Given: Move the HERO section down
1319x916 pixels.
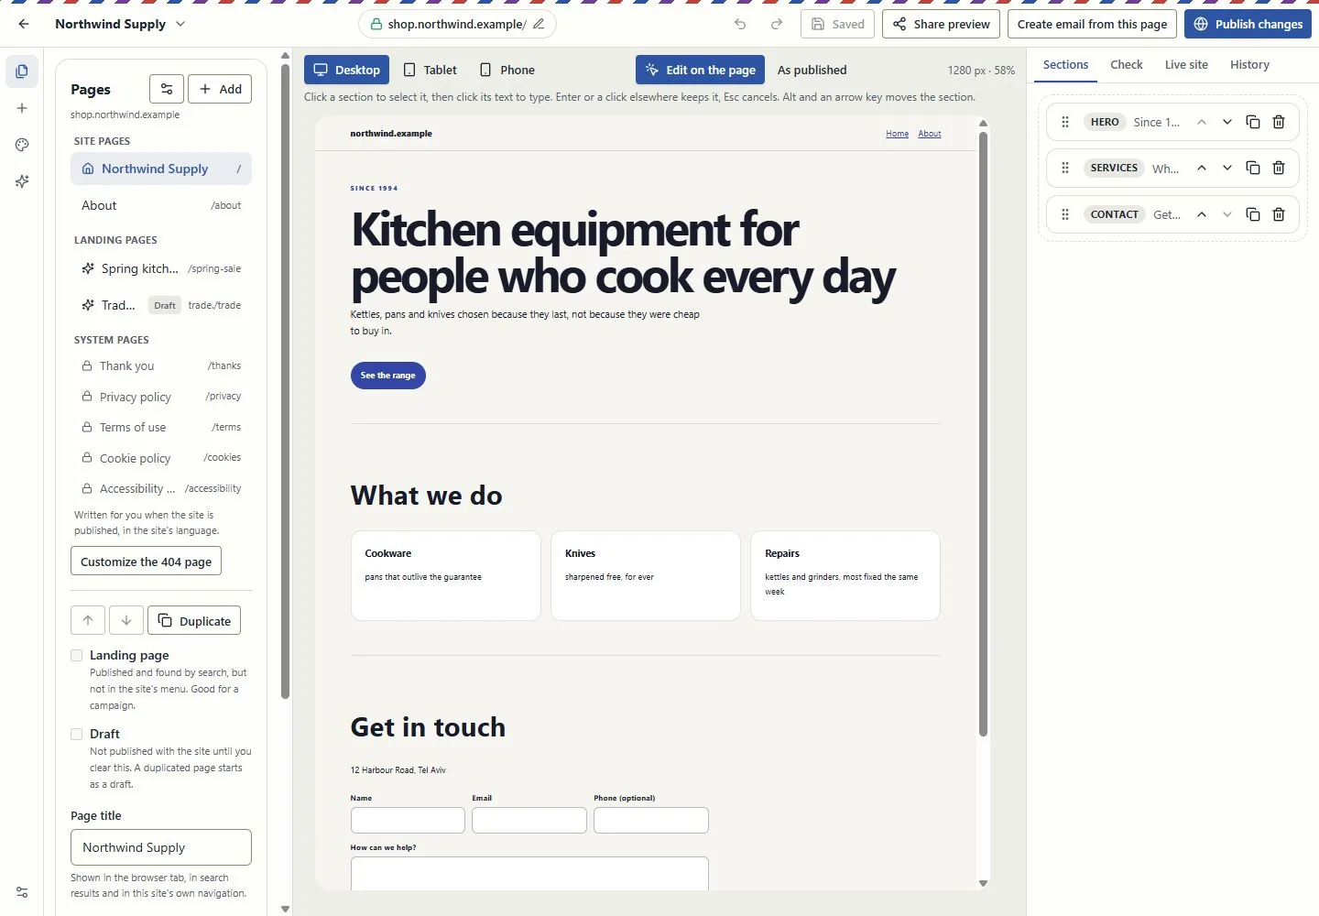Looking at the screenshot, I should 1227,122.
